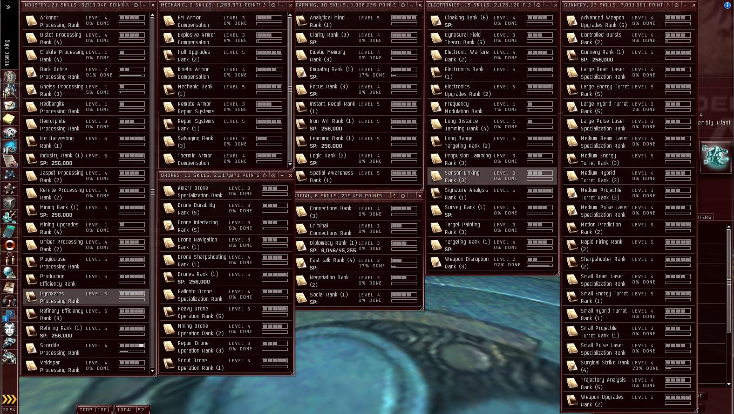Open the mail envelope icon in sidebar
The image size is (734, 414).
[x=9, y=105]
